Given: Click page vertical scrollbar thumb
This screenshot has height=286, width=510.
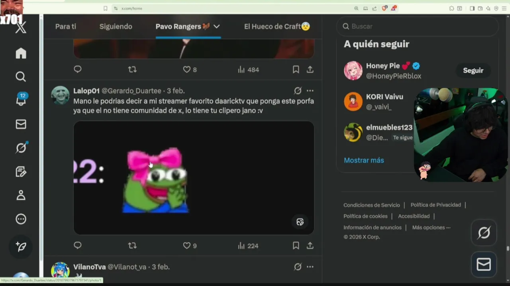Looking at the screenshot, I should [508, 249].
